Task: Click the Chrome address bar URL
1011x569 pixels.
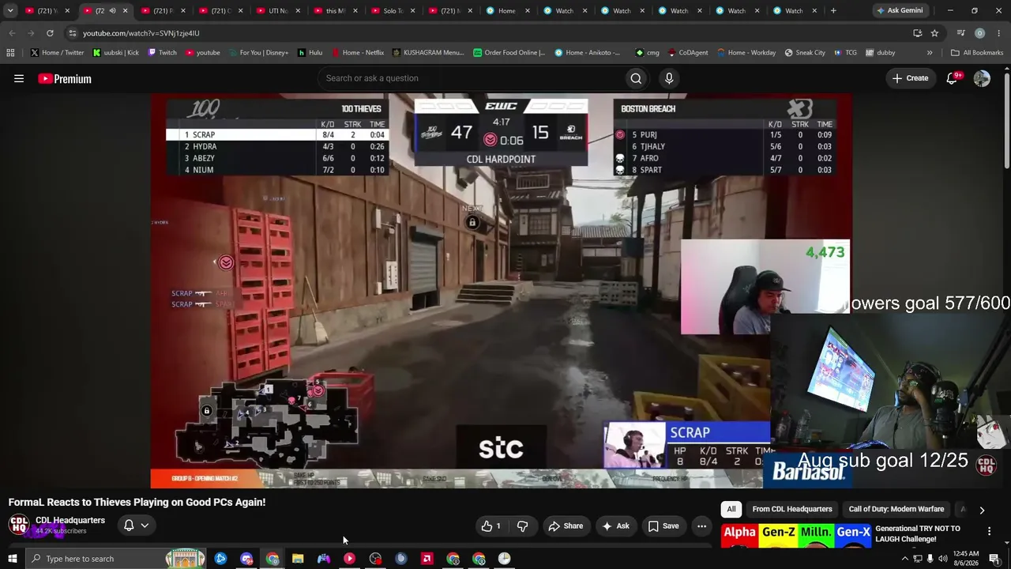Action: point(141,33)
